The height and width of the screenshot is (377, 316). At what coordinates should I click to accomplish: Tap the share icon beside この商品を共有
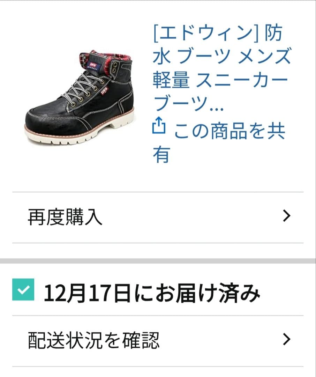pos(159,125)
